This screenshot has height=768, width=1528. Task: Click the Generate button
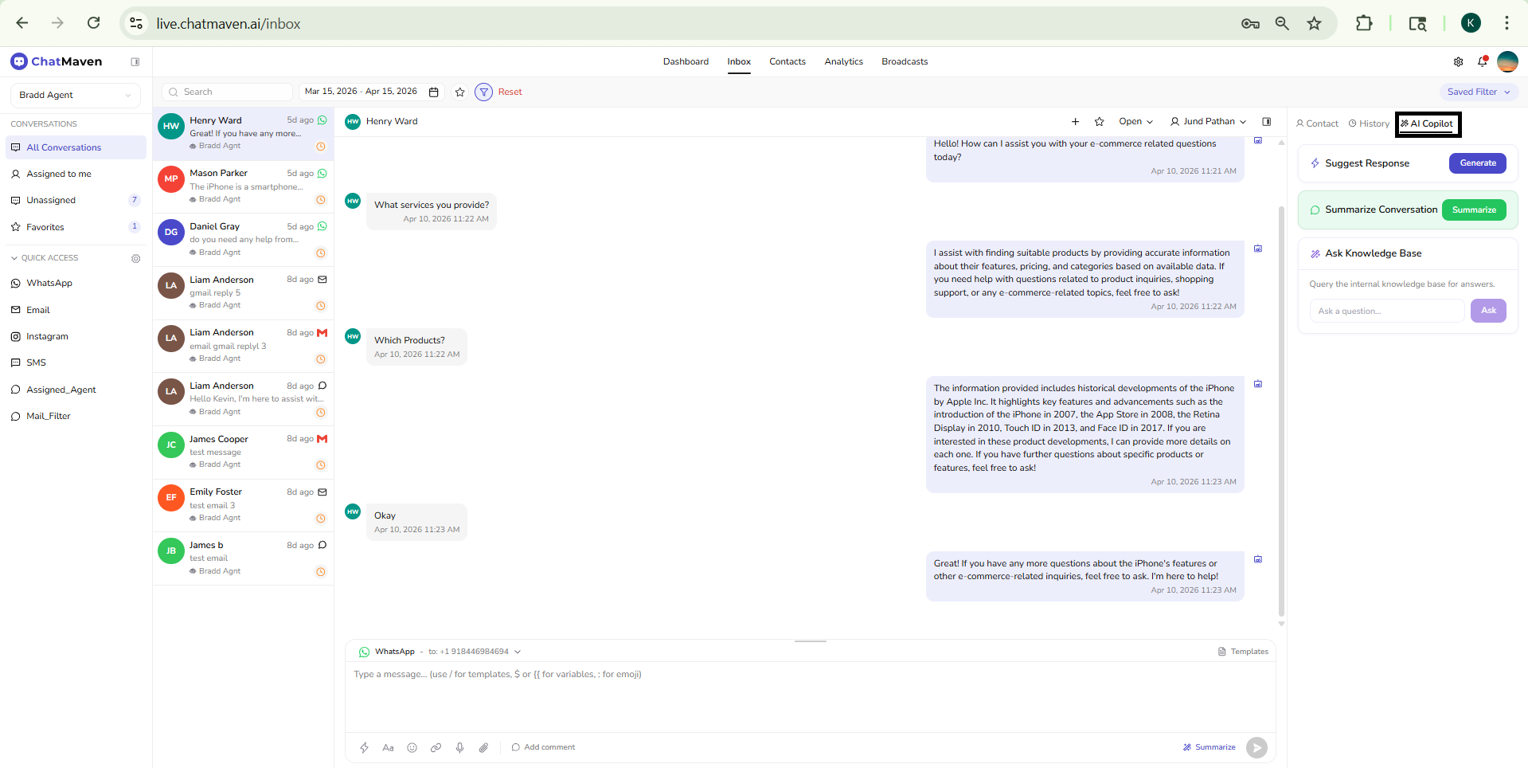1477,163
